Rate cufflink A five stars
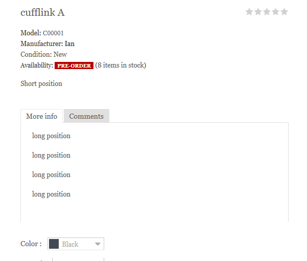Viewport: 307px width, 261px height. tap(284, 12)
